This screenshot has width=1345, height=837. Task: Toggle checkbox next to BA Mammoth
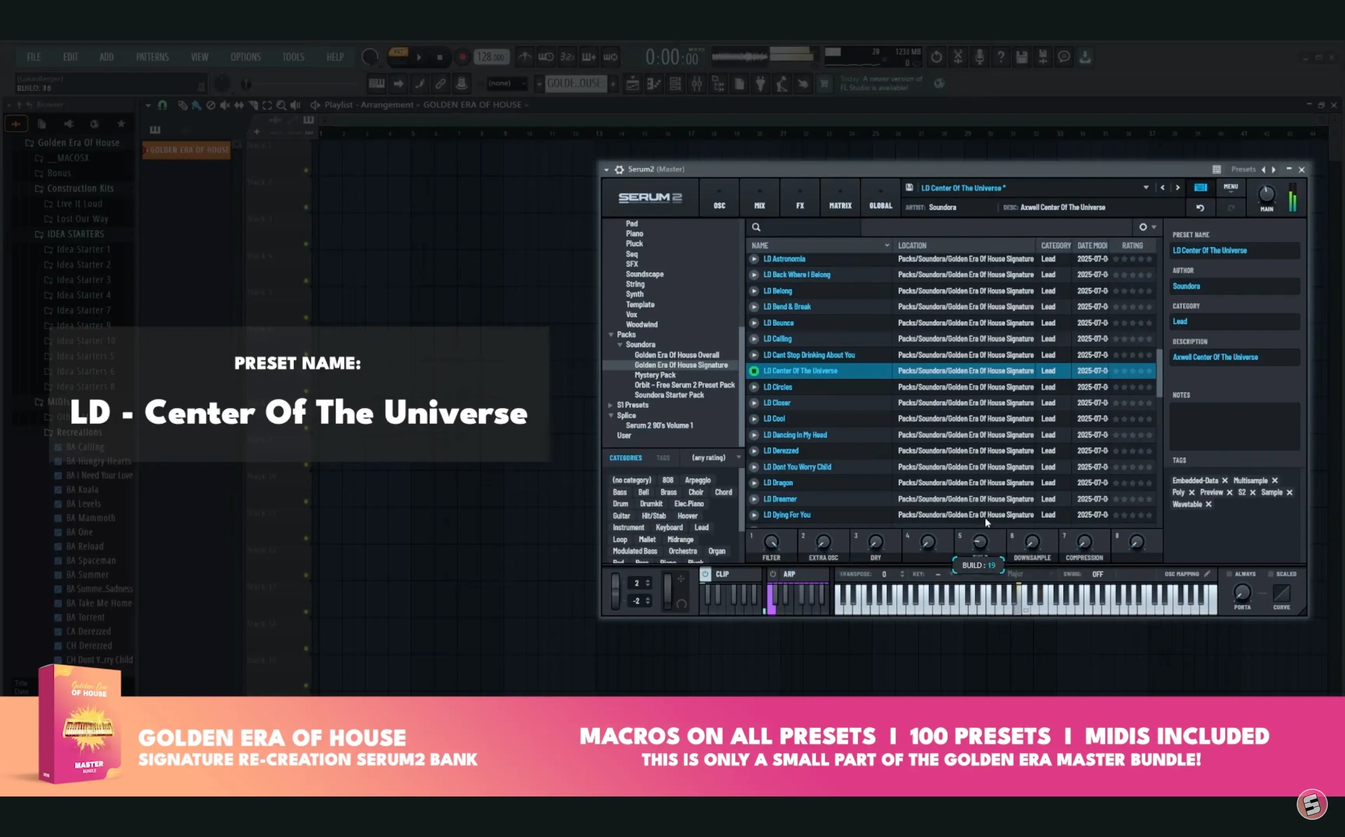tap(58, 518)
